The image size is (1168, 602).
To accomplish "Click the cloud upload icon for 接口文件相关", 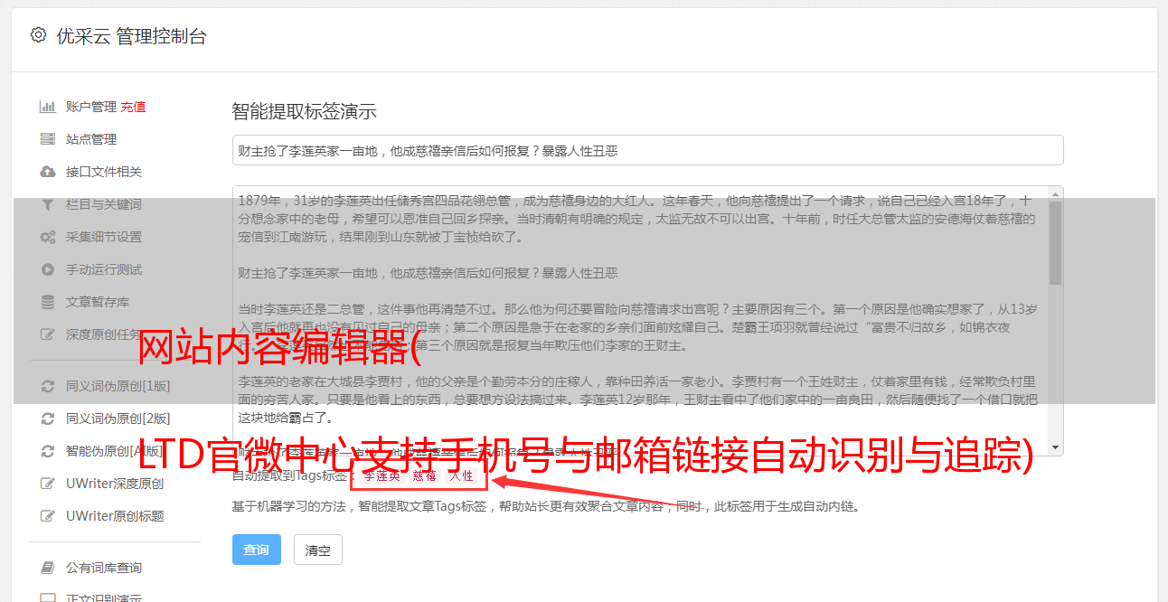I will 48,172.
